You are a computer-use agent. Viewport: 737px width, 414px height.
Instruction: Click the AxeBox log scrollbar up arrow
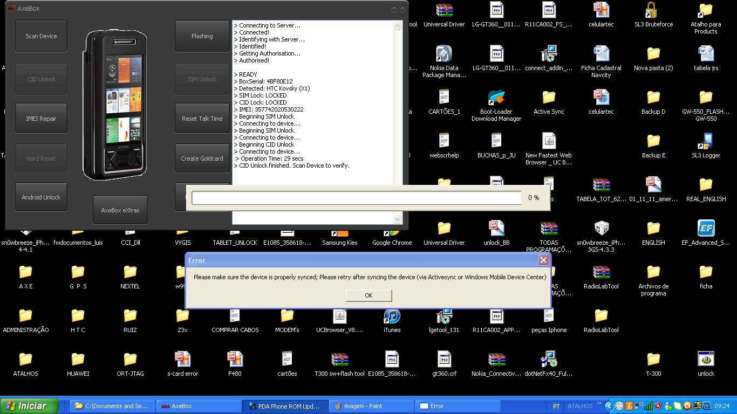tap(398, 25)
